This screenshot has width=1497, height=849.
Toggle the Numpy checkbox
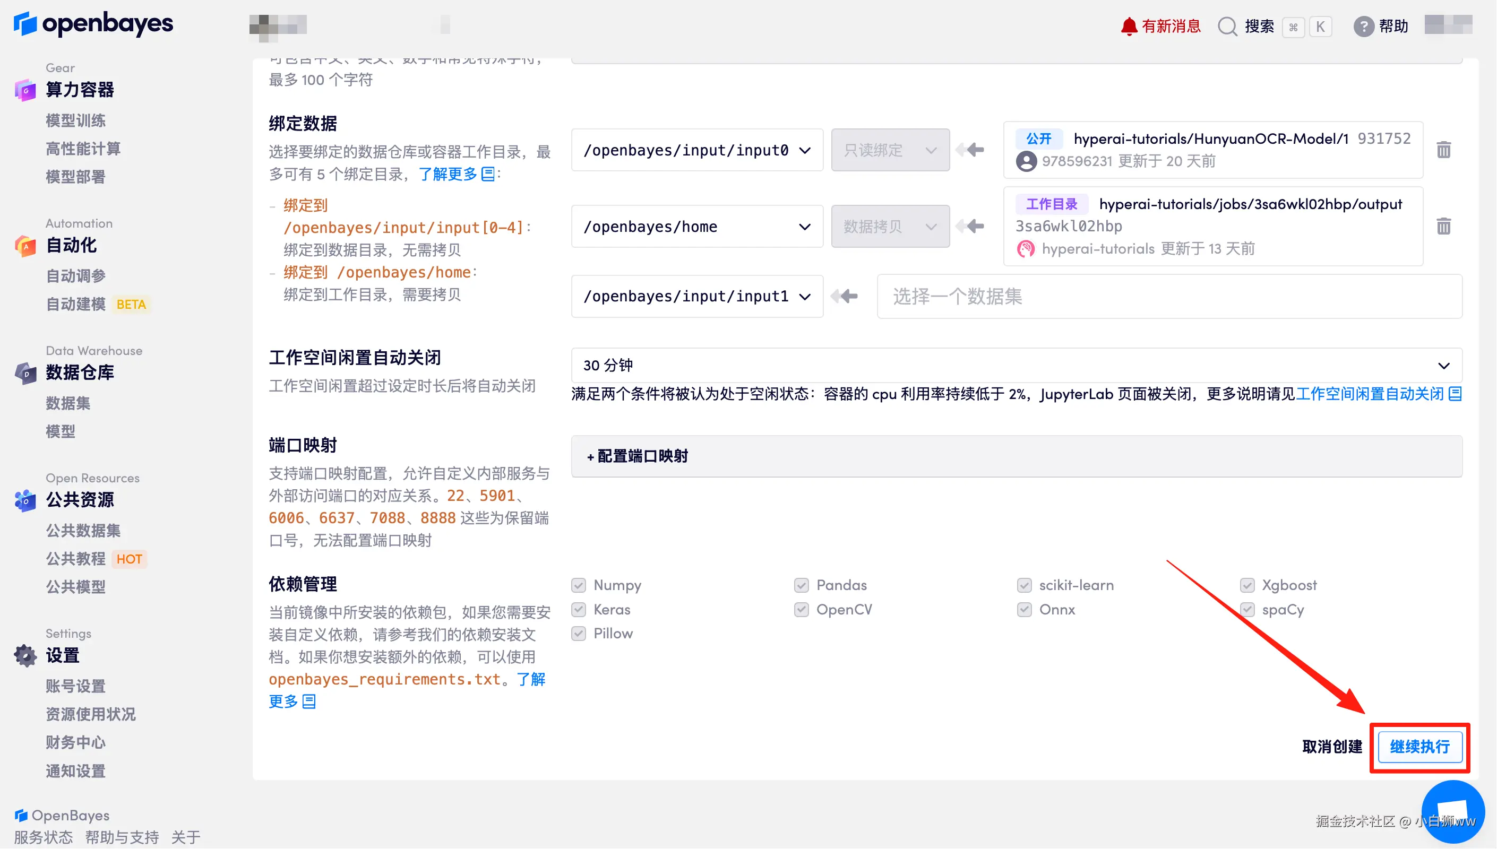tap(579, 585)
